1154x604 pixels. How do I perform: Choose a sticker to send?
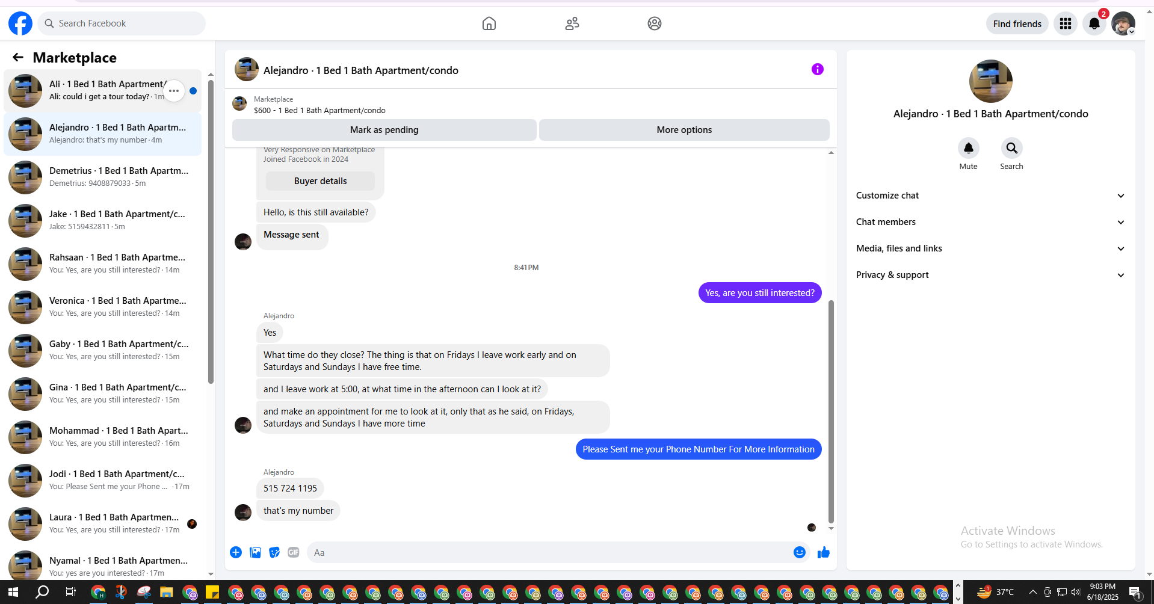274,552
